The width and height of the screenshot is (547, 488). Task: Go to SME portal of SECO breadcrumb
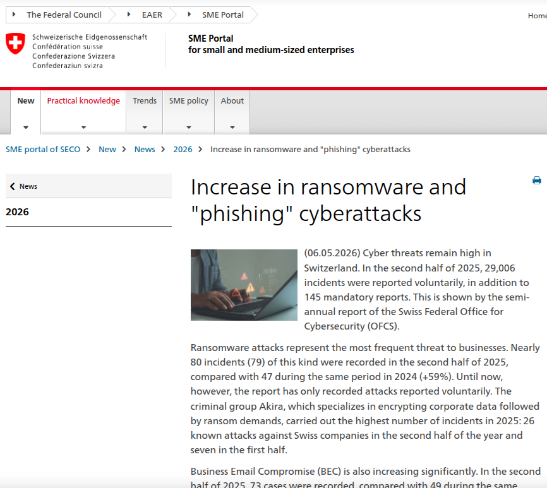click(x=43, y=149)
